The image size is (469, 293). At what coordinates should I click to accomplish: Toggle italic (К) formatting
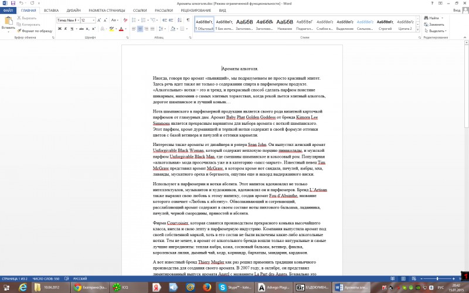(x=66, y=29)
